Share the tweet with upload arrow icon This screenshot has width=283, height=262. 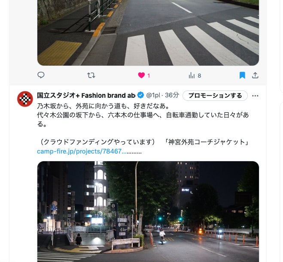point(255,75)
